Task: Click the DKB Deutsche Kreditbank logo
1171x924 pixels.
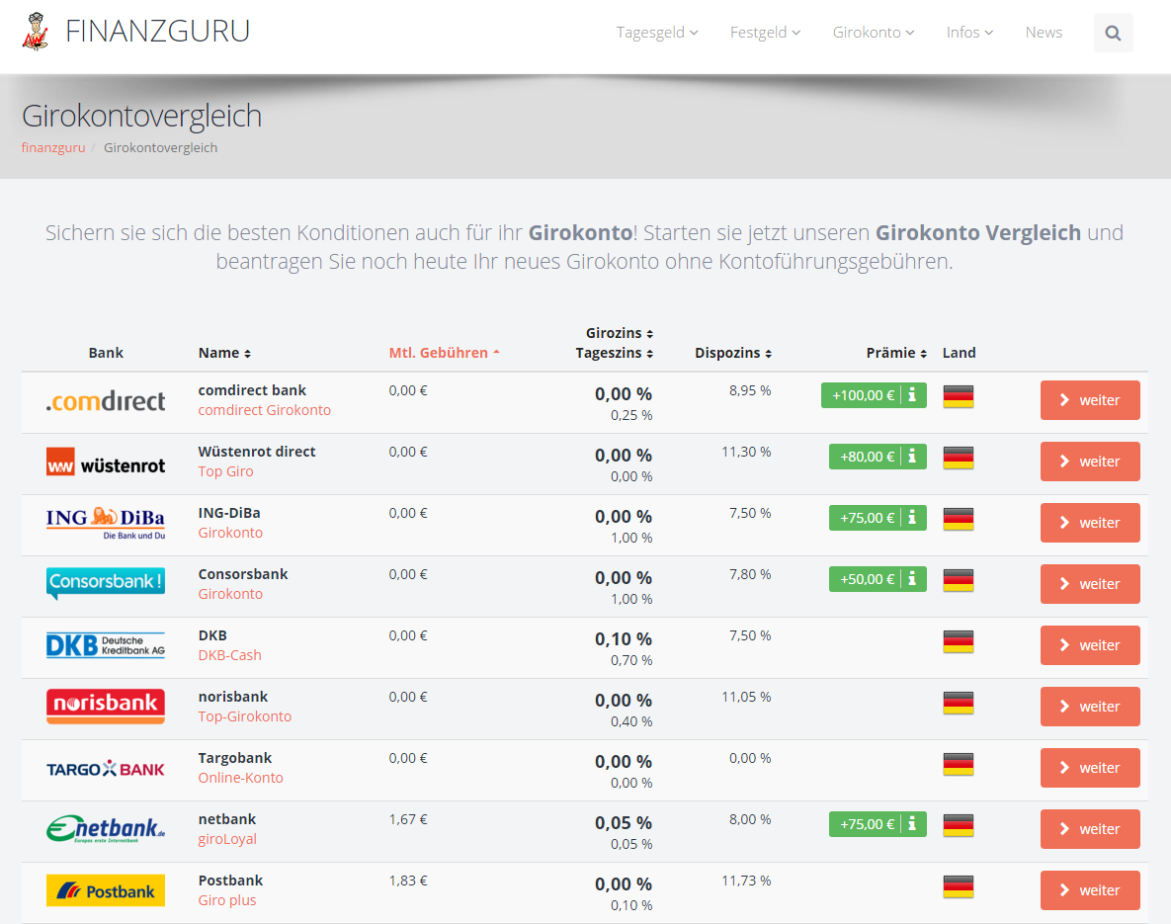Action: pyautogui.click(x=106, y=644)
